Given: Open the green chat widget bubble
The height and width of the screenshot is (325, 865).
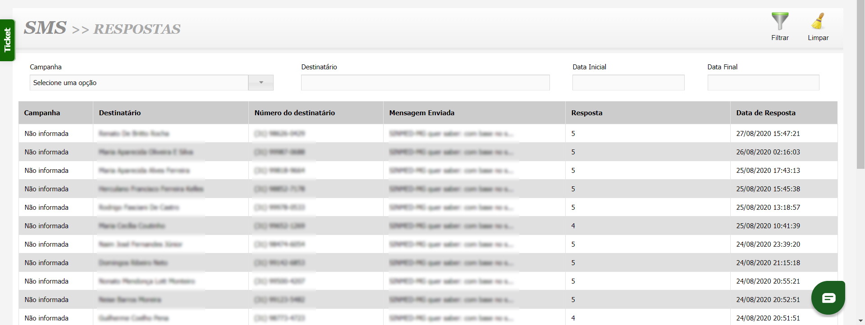Looking at the screenshot, I should pos(828,298).
